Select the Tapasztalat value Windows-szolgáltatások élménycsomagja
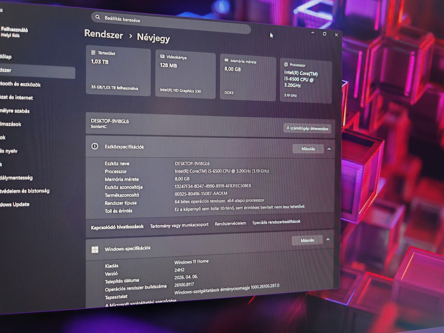Screen dimensions: 444x333 point(227,289)
